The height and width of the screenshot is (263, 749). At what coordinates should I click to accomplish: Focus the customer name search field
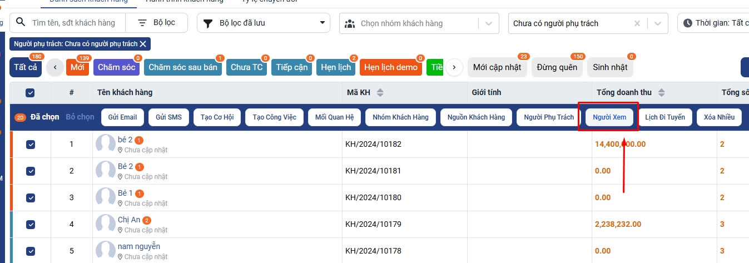click(74, 23)
